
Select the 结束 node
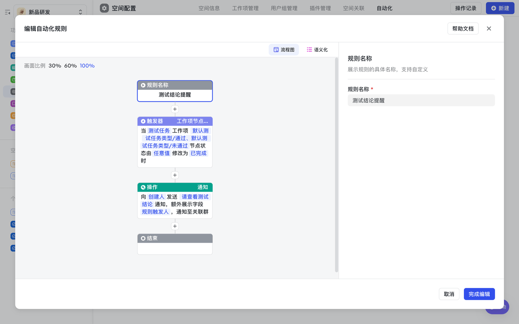click(x=175, y=244)
